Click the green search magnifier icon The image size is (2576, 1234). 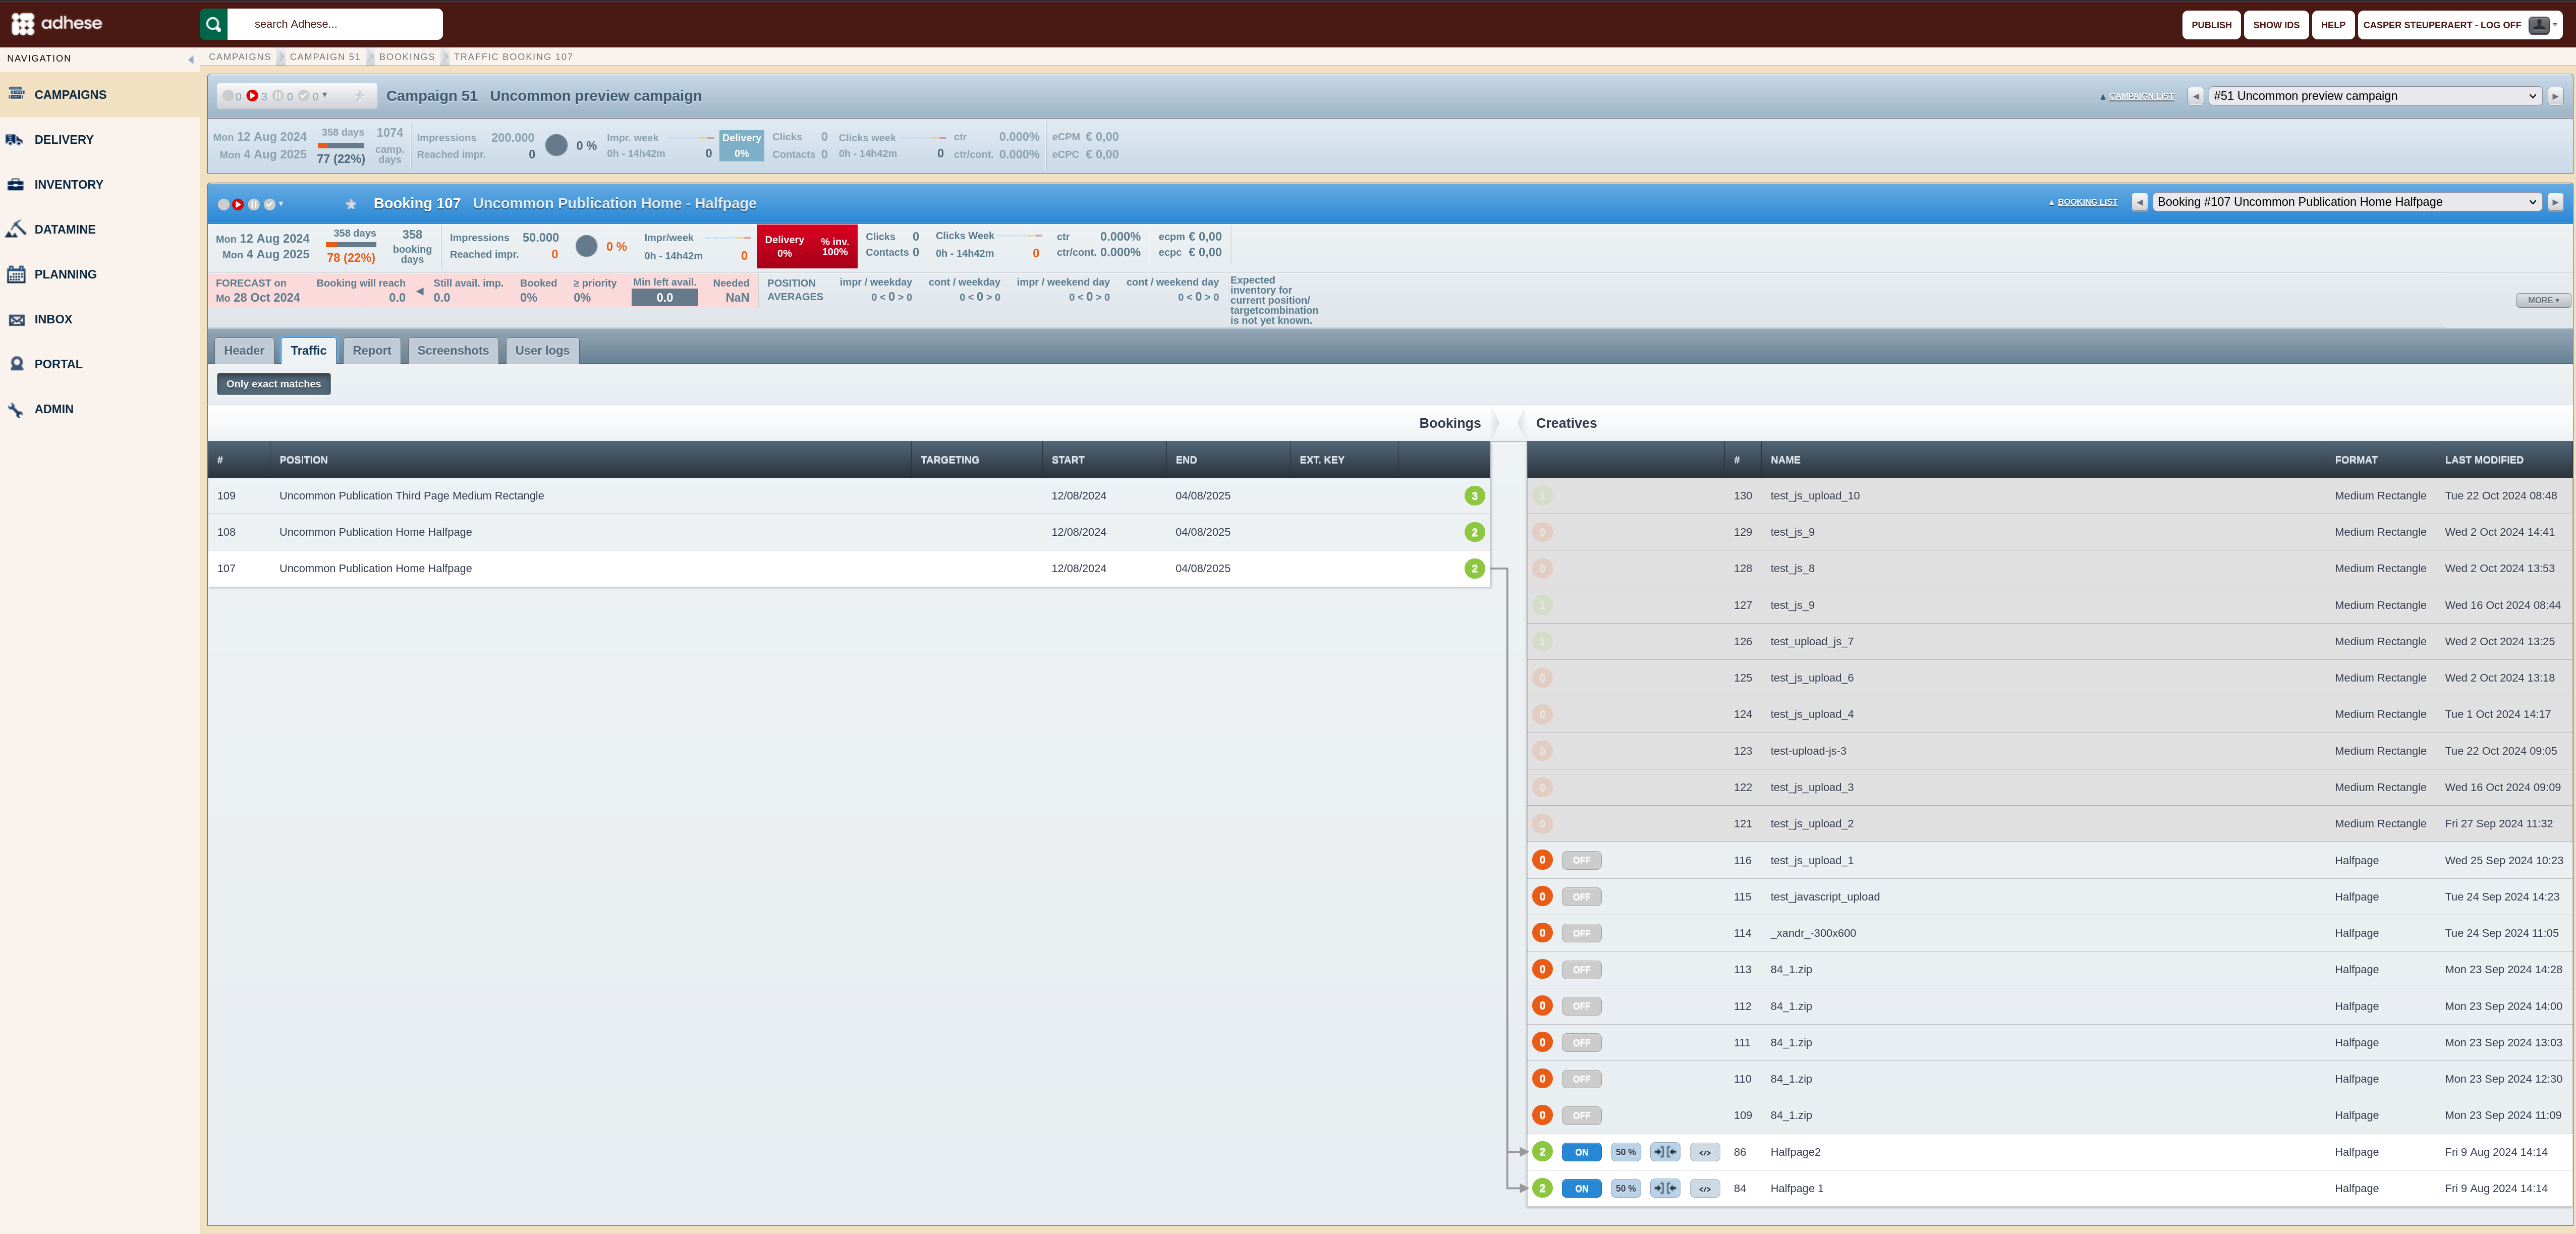(213, 24)
